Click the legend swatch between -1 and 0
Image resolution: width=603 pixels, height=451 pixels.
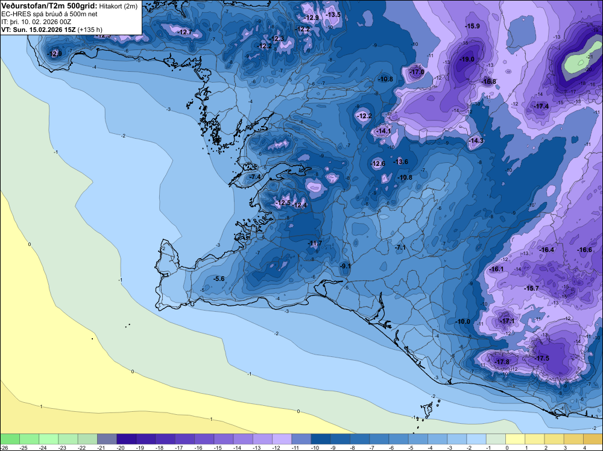pos(496,439)
